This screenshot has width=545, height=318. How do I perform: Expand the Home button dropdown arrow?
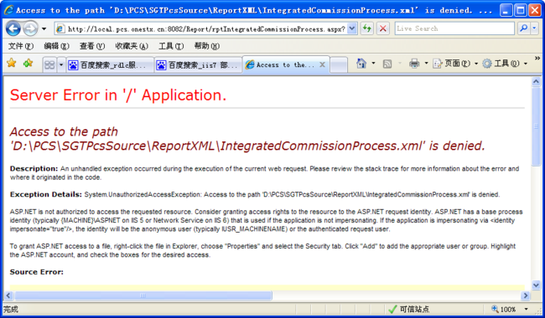[x=373, y=64]
